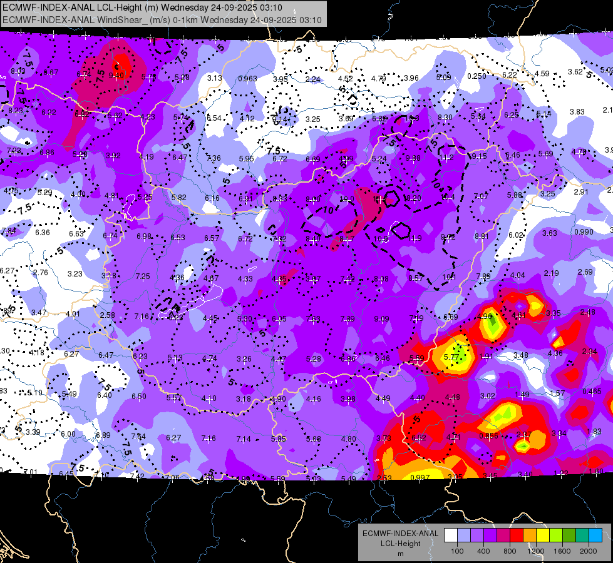Click the wind shear value '5.77'

[451, 357]
